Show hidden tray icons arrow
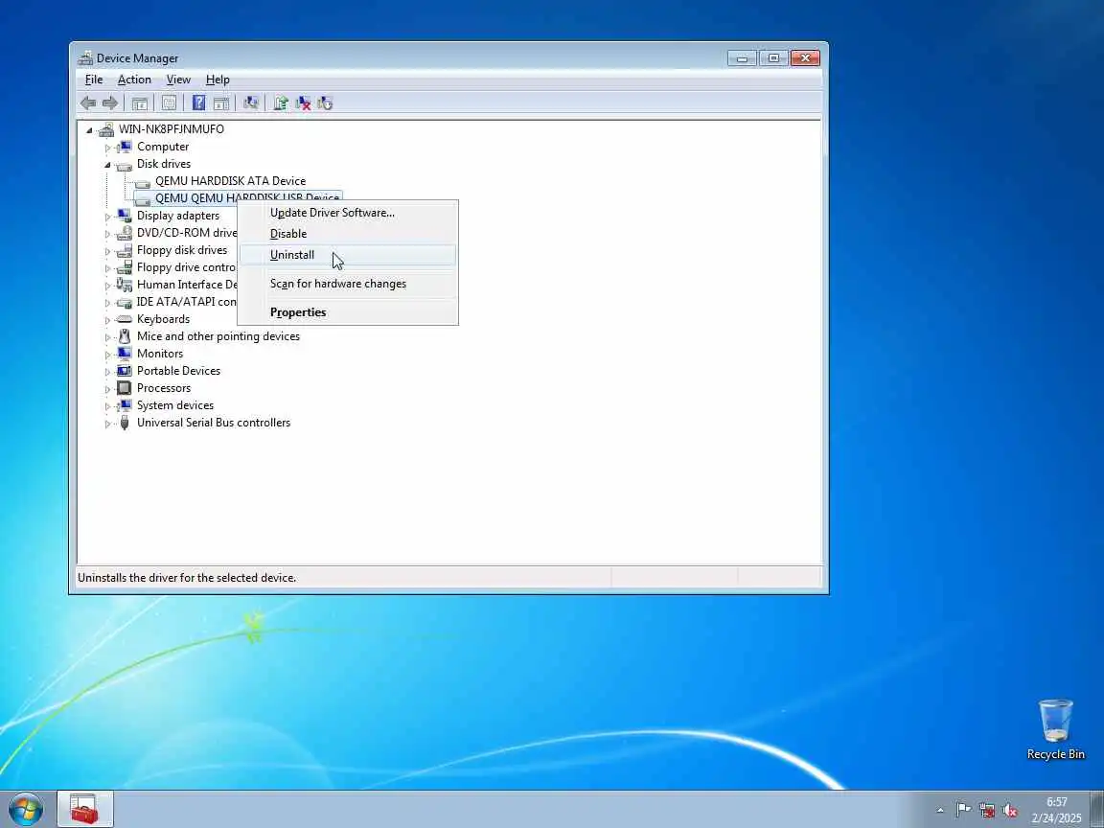This screenshot has height=828, width=1104. pos(940,810)
